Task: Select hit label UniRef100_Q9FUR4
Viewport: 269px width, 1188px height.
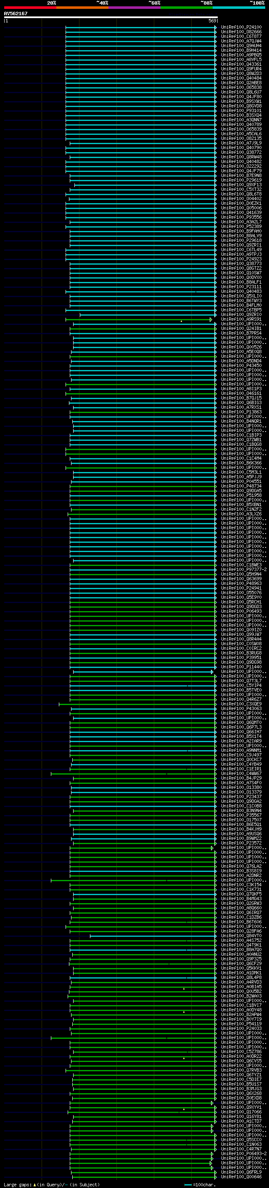Action: point(241,69)
